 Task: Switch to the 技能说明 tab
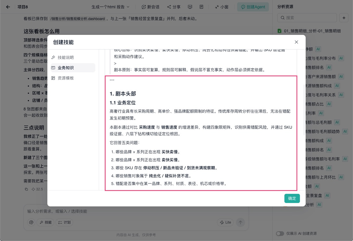point(73,57)
